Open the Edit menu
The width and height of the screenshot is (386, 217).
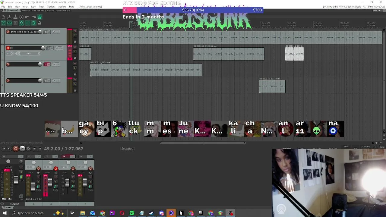(10, 6)
